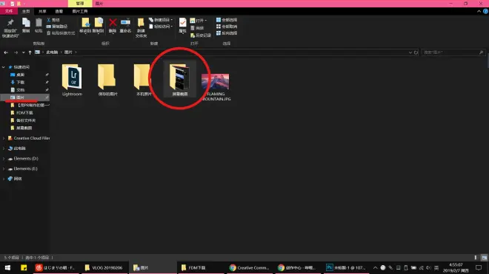Select FDM下载 in the navigation pane

coord(24,113)
